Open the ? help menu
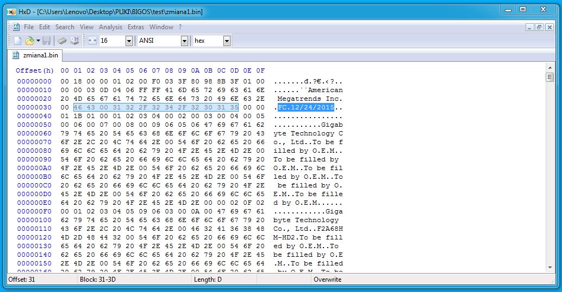 point(180,27)
